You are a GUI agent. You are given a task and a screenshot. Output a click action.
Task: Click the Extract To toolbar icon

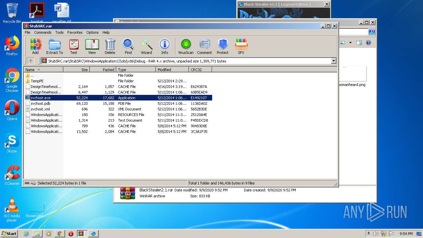55,46
